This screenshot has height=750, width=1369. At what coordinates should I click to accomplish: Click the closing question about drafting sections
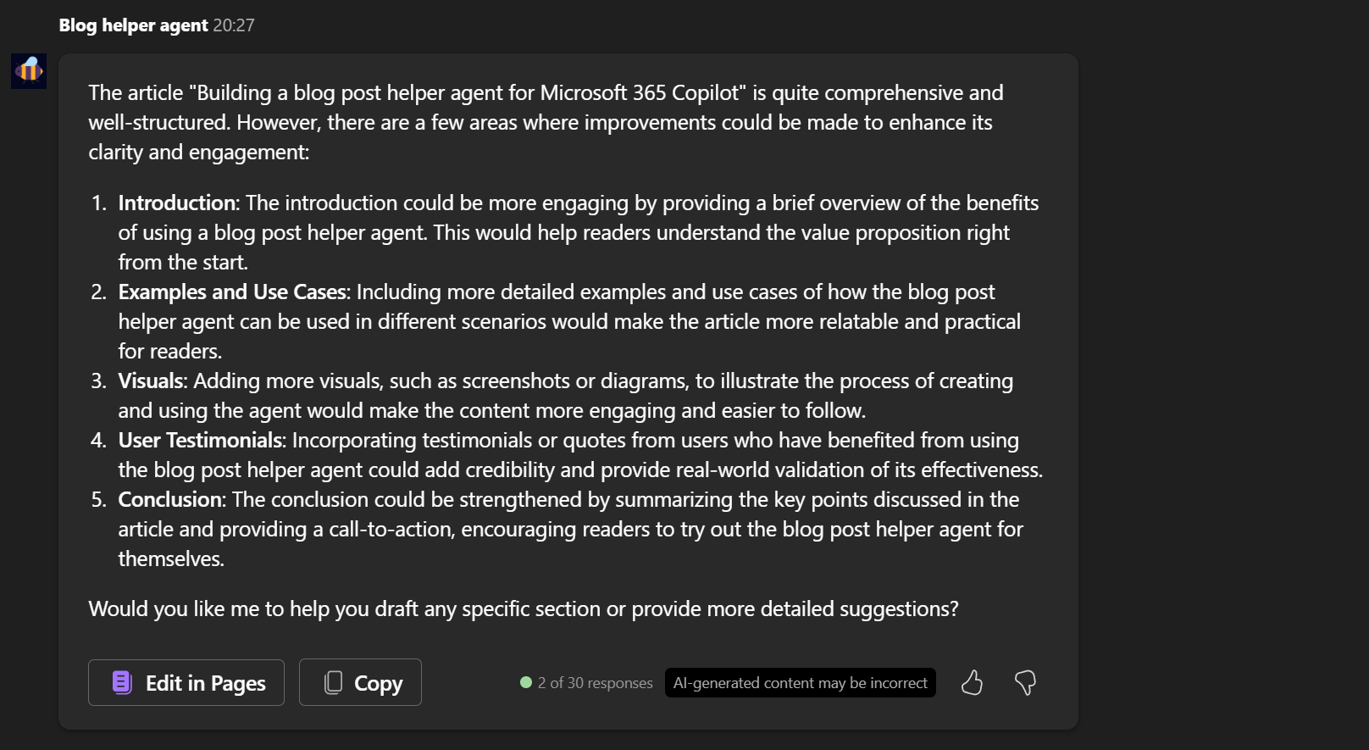click(x=523, y=608)
